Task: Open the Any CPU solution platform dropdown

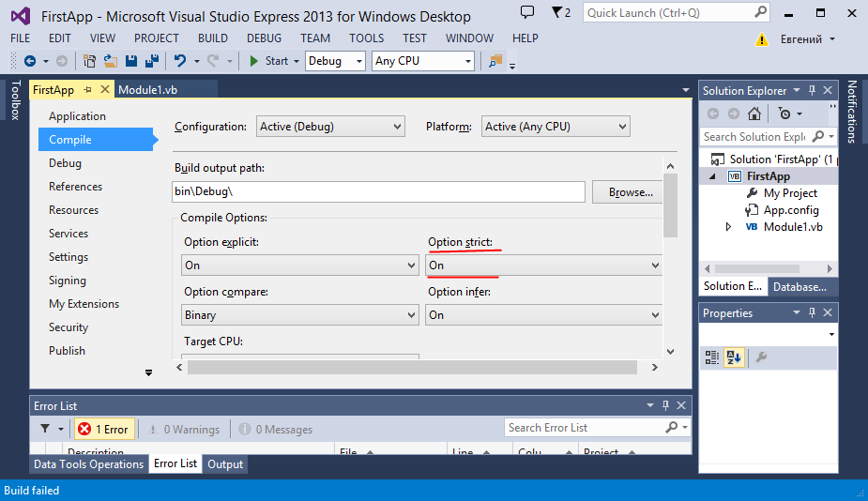Action: tap(424, 61)
